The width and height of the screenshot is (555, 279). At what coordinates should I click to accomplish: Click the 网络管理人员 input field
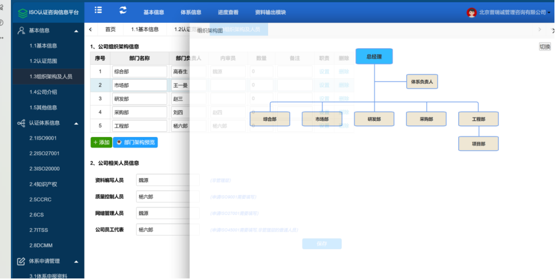pos(168,213)
